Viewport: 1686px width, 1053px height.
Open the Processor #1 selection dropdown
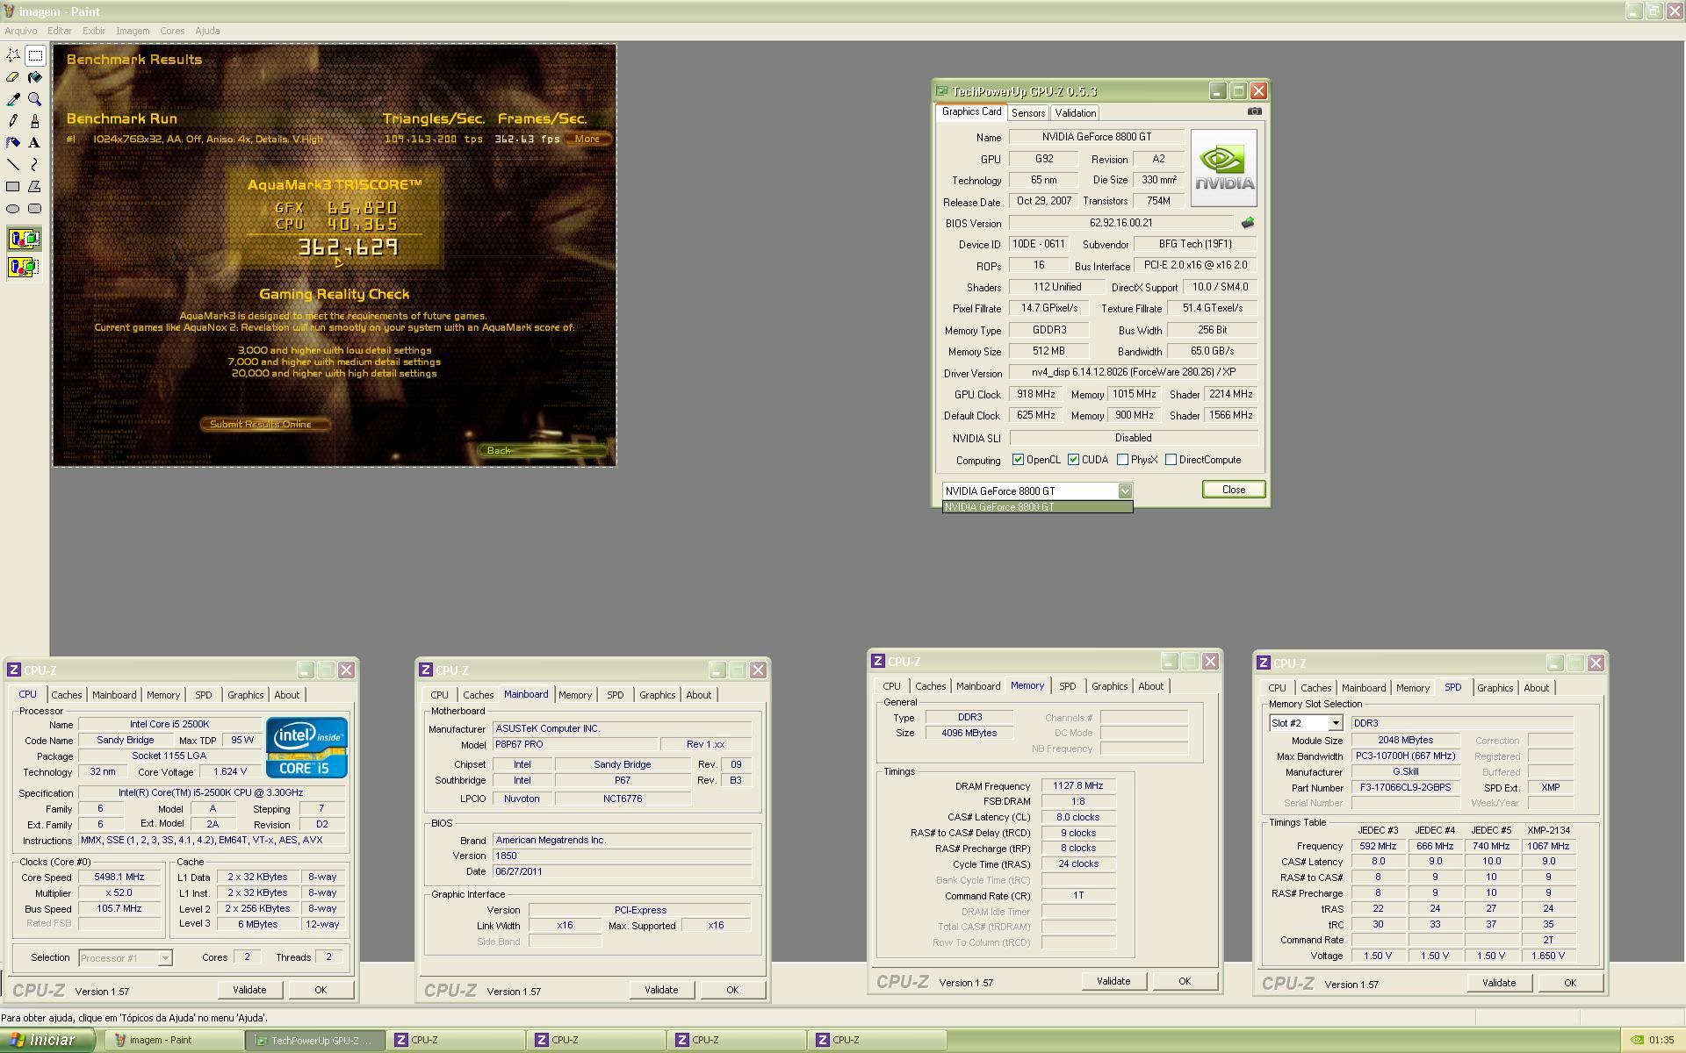tap(164, 958)
